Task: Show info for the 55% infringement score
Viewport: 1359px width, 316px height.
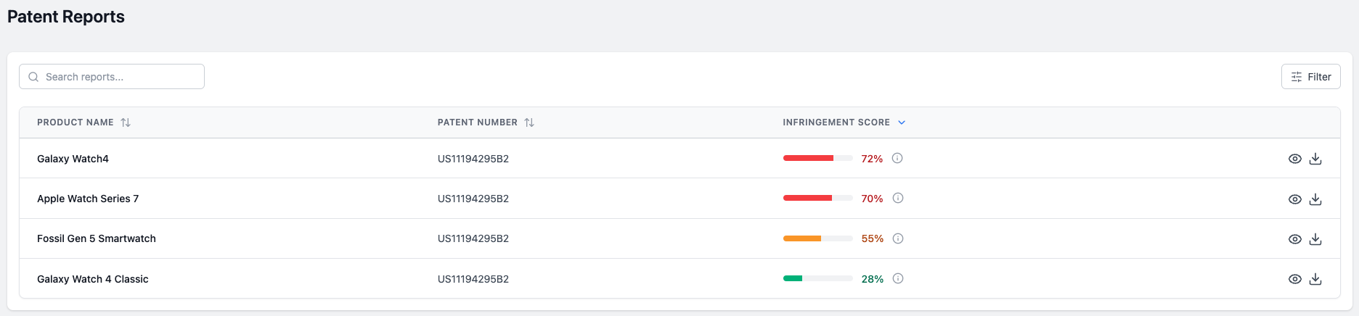Action: [x=898, y=238]
